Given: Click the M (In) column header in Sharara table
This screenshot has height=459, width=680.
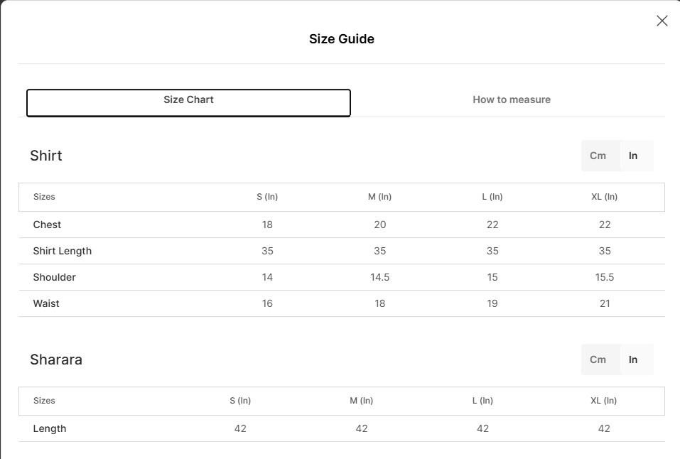Looking at the screenshot, I should [361, 401].
